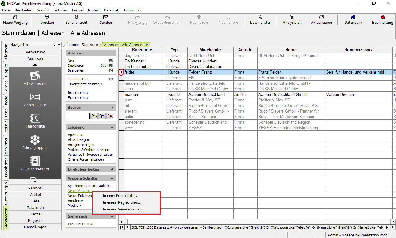Open the Buchhaltung toolbar icon

tap(382, 18)
